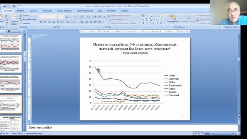Open the Foxit PDF tab

tap(112, 11)
